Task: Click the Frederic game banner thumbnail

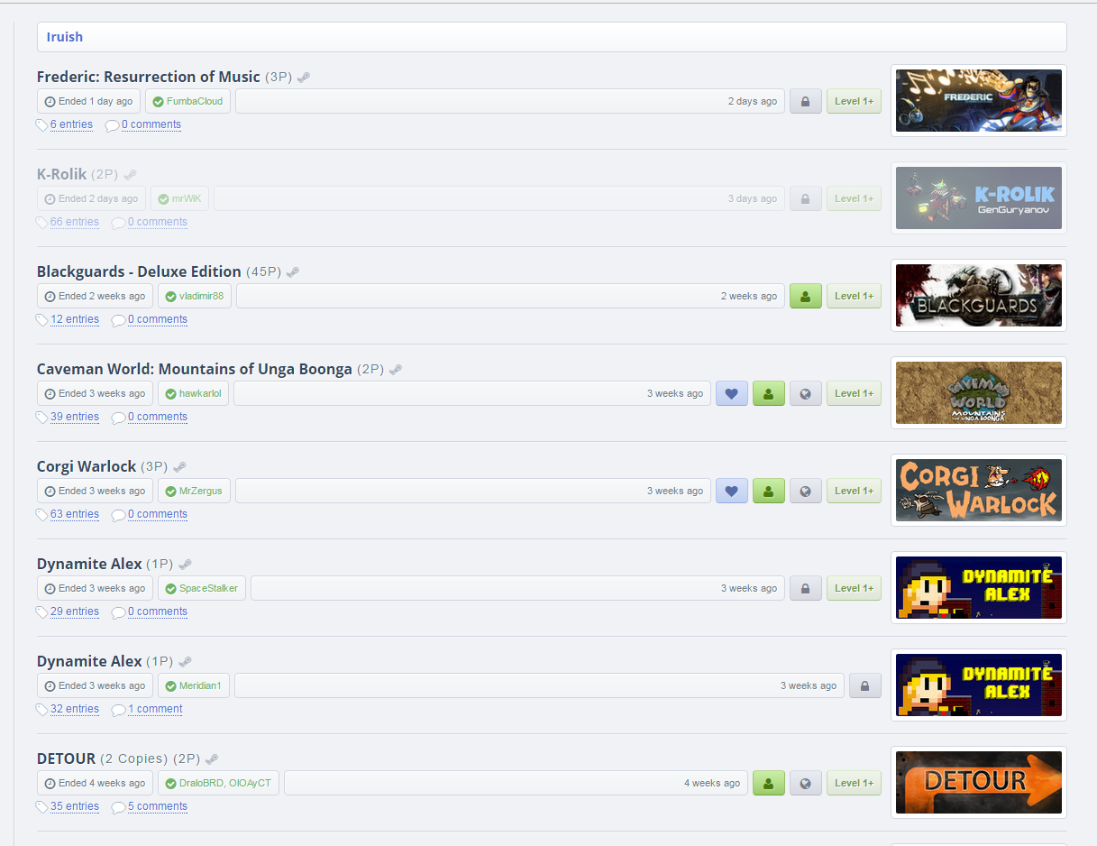Action: (x=979, y=101)
